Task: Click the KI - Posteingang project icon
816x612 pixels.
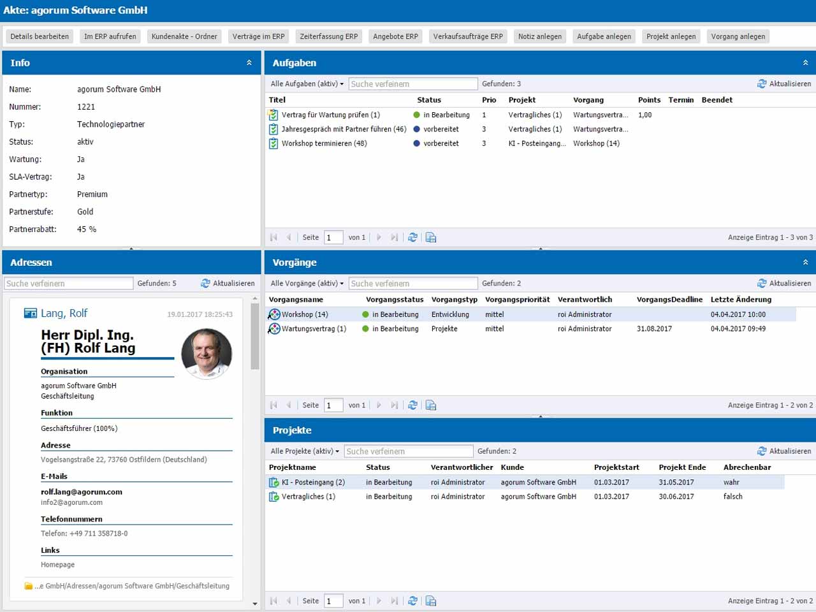Action: click(274, 482)
